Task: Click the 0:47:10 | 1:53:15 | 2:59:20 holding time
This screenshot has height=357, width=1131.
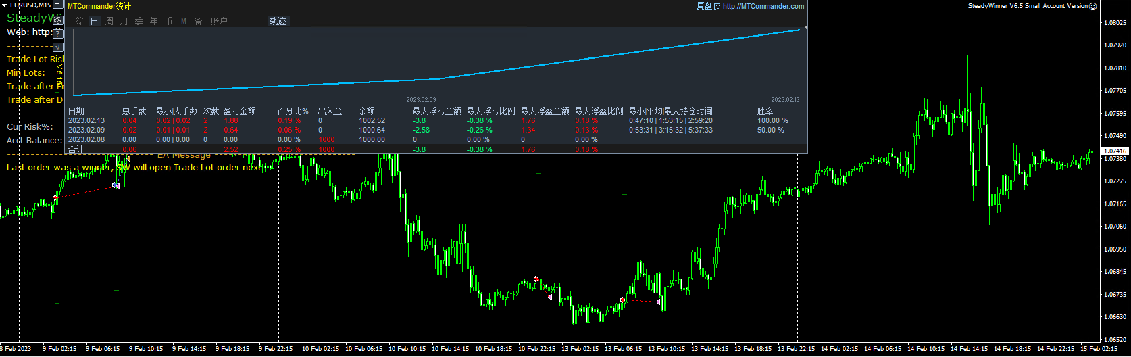Action: pyautogui.click(x=670, y=120)
